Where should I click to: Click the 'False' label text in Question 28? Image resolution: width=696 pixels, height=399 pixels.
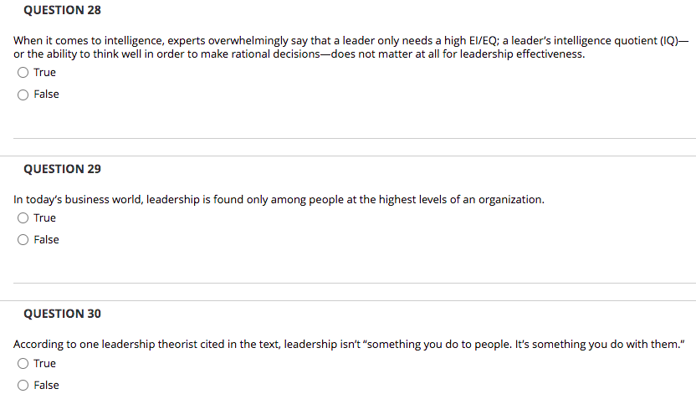[46, 94]
